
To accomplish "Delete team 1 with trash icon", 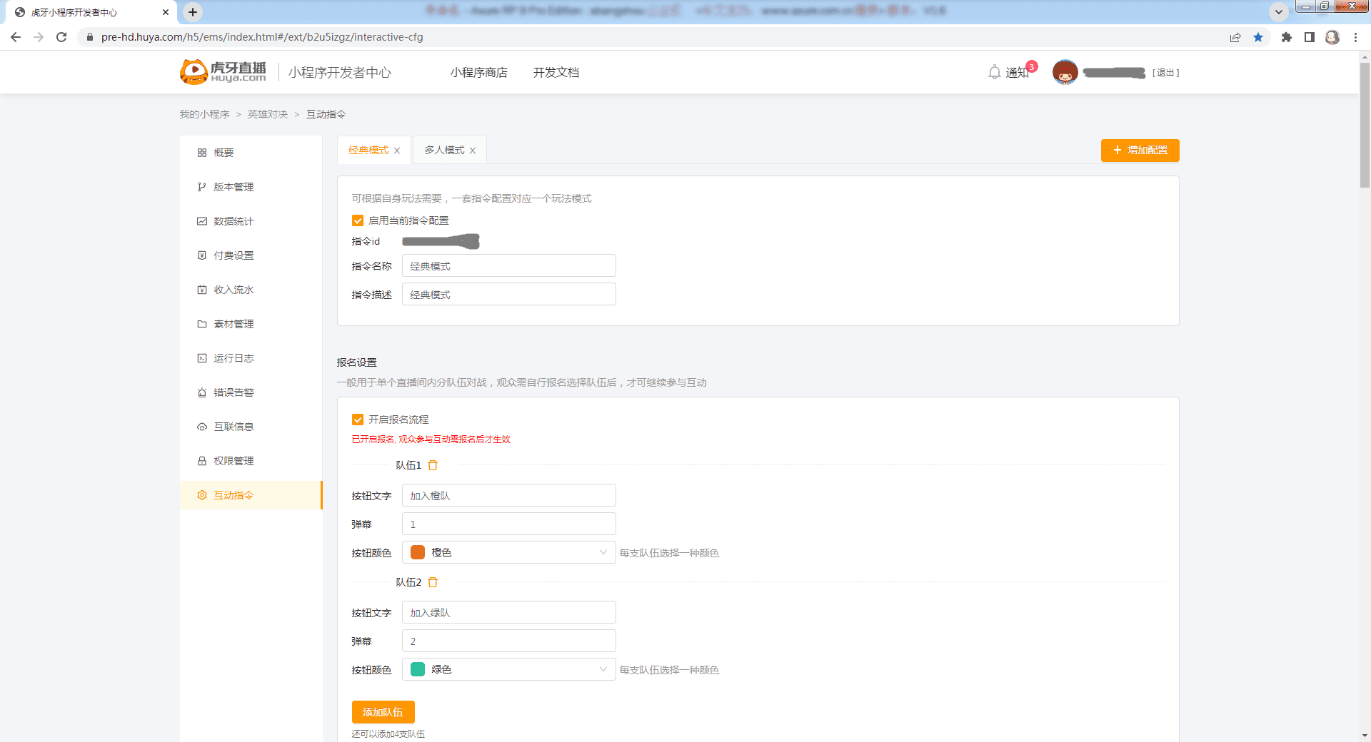I will [x=433, y=465].
